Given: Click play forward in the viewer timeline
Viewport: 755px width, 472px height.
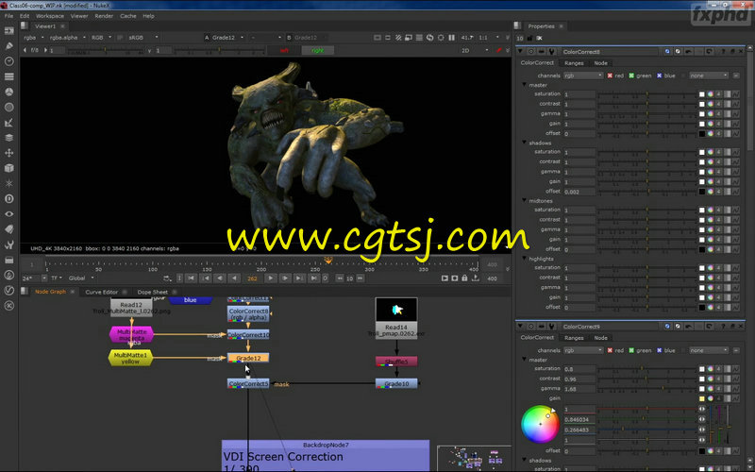Looking at the screenshot, I should (x=271, y=278).
